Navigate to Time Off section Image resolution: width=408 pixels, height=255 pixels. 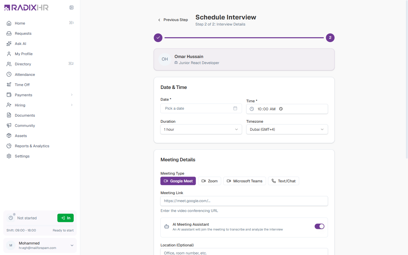40,85
